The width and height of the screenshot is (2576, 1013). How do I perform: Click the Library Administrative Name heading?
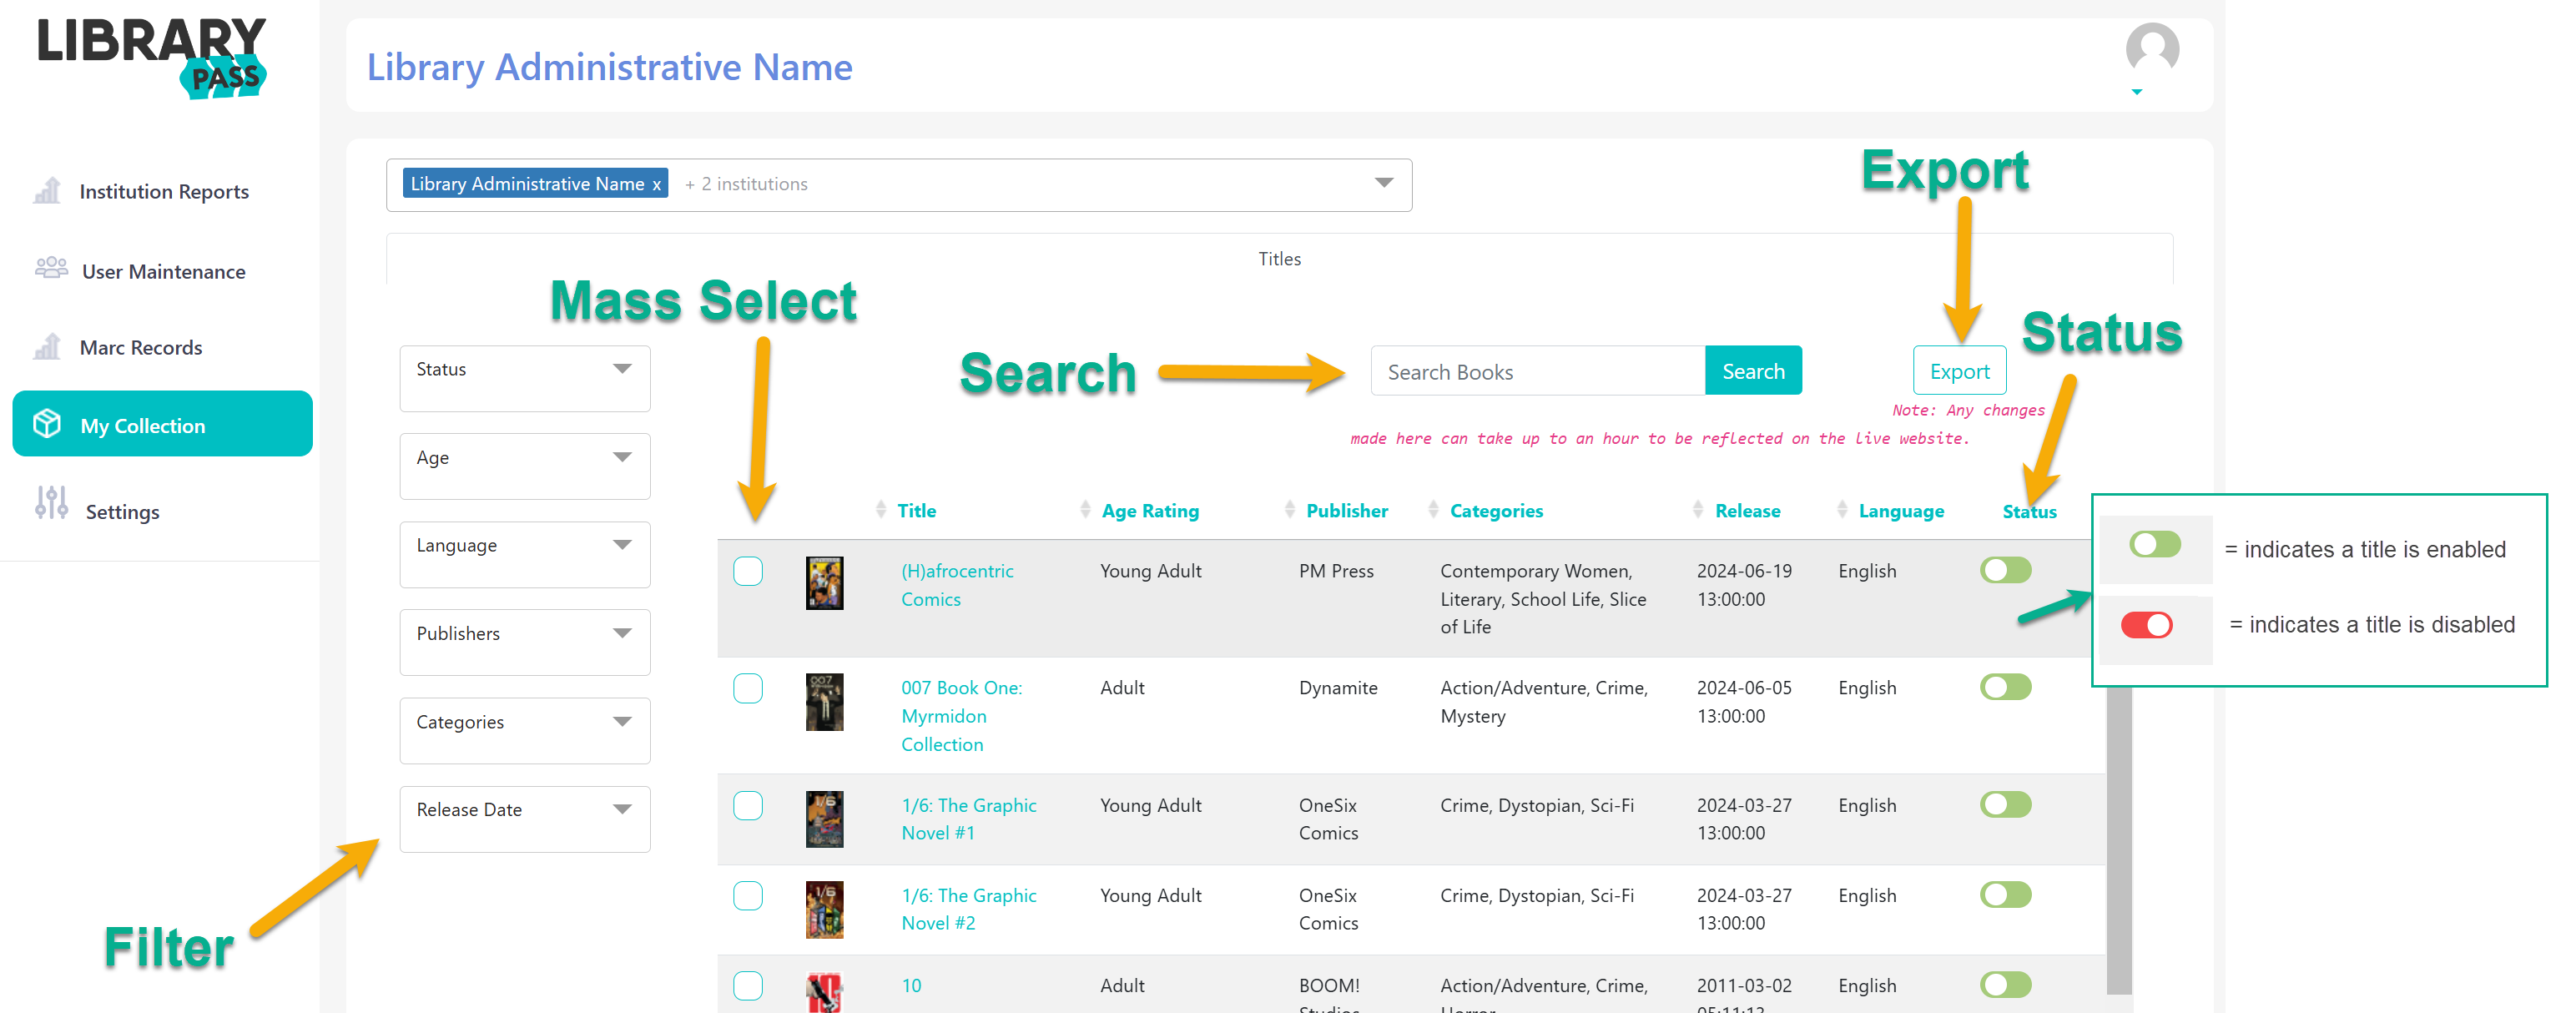point(609,67)
